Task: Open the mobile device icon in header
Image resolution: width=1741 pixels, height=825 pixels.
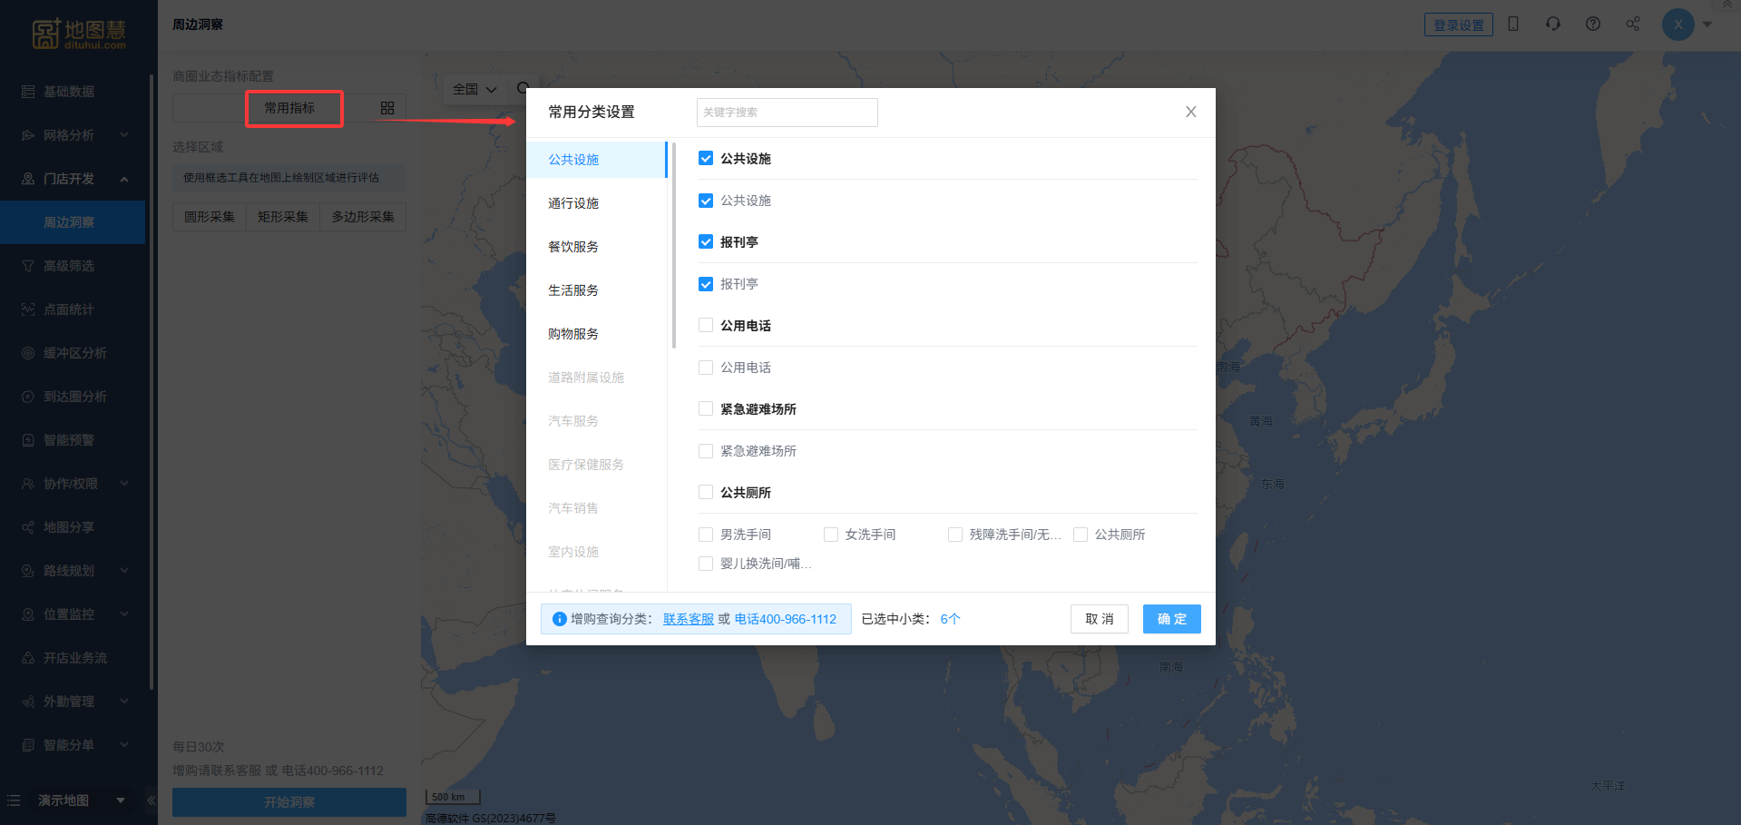Action: 1513,25
